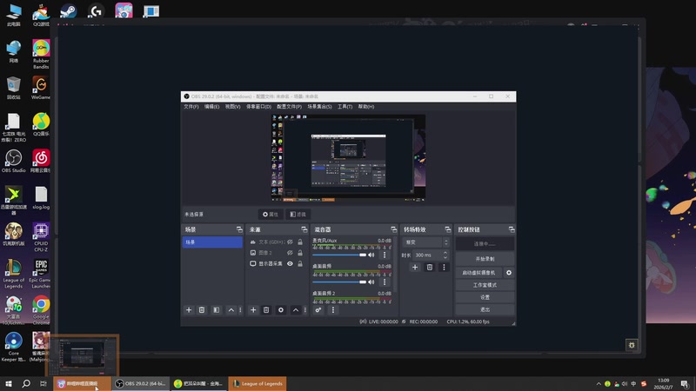Open transition three-dot properties menu
The height and width of the screenshot is (391, 696).
tap(444, 268)
